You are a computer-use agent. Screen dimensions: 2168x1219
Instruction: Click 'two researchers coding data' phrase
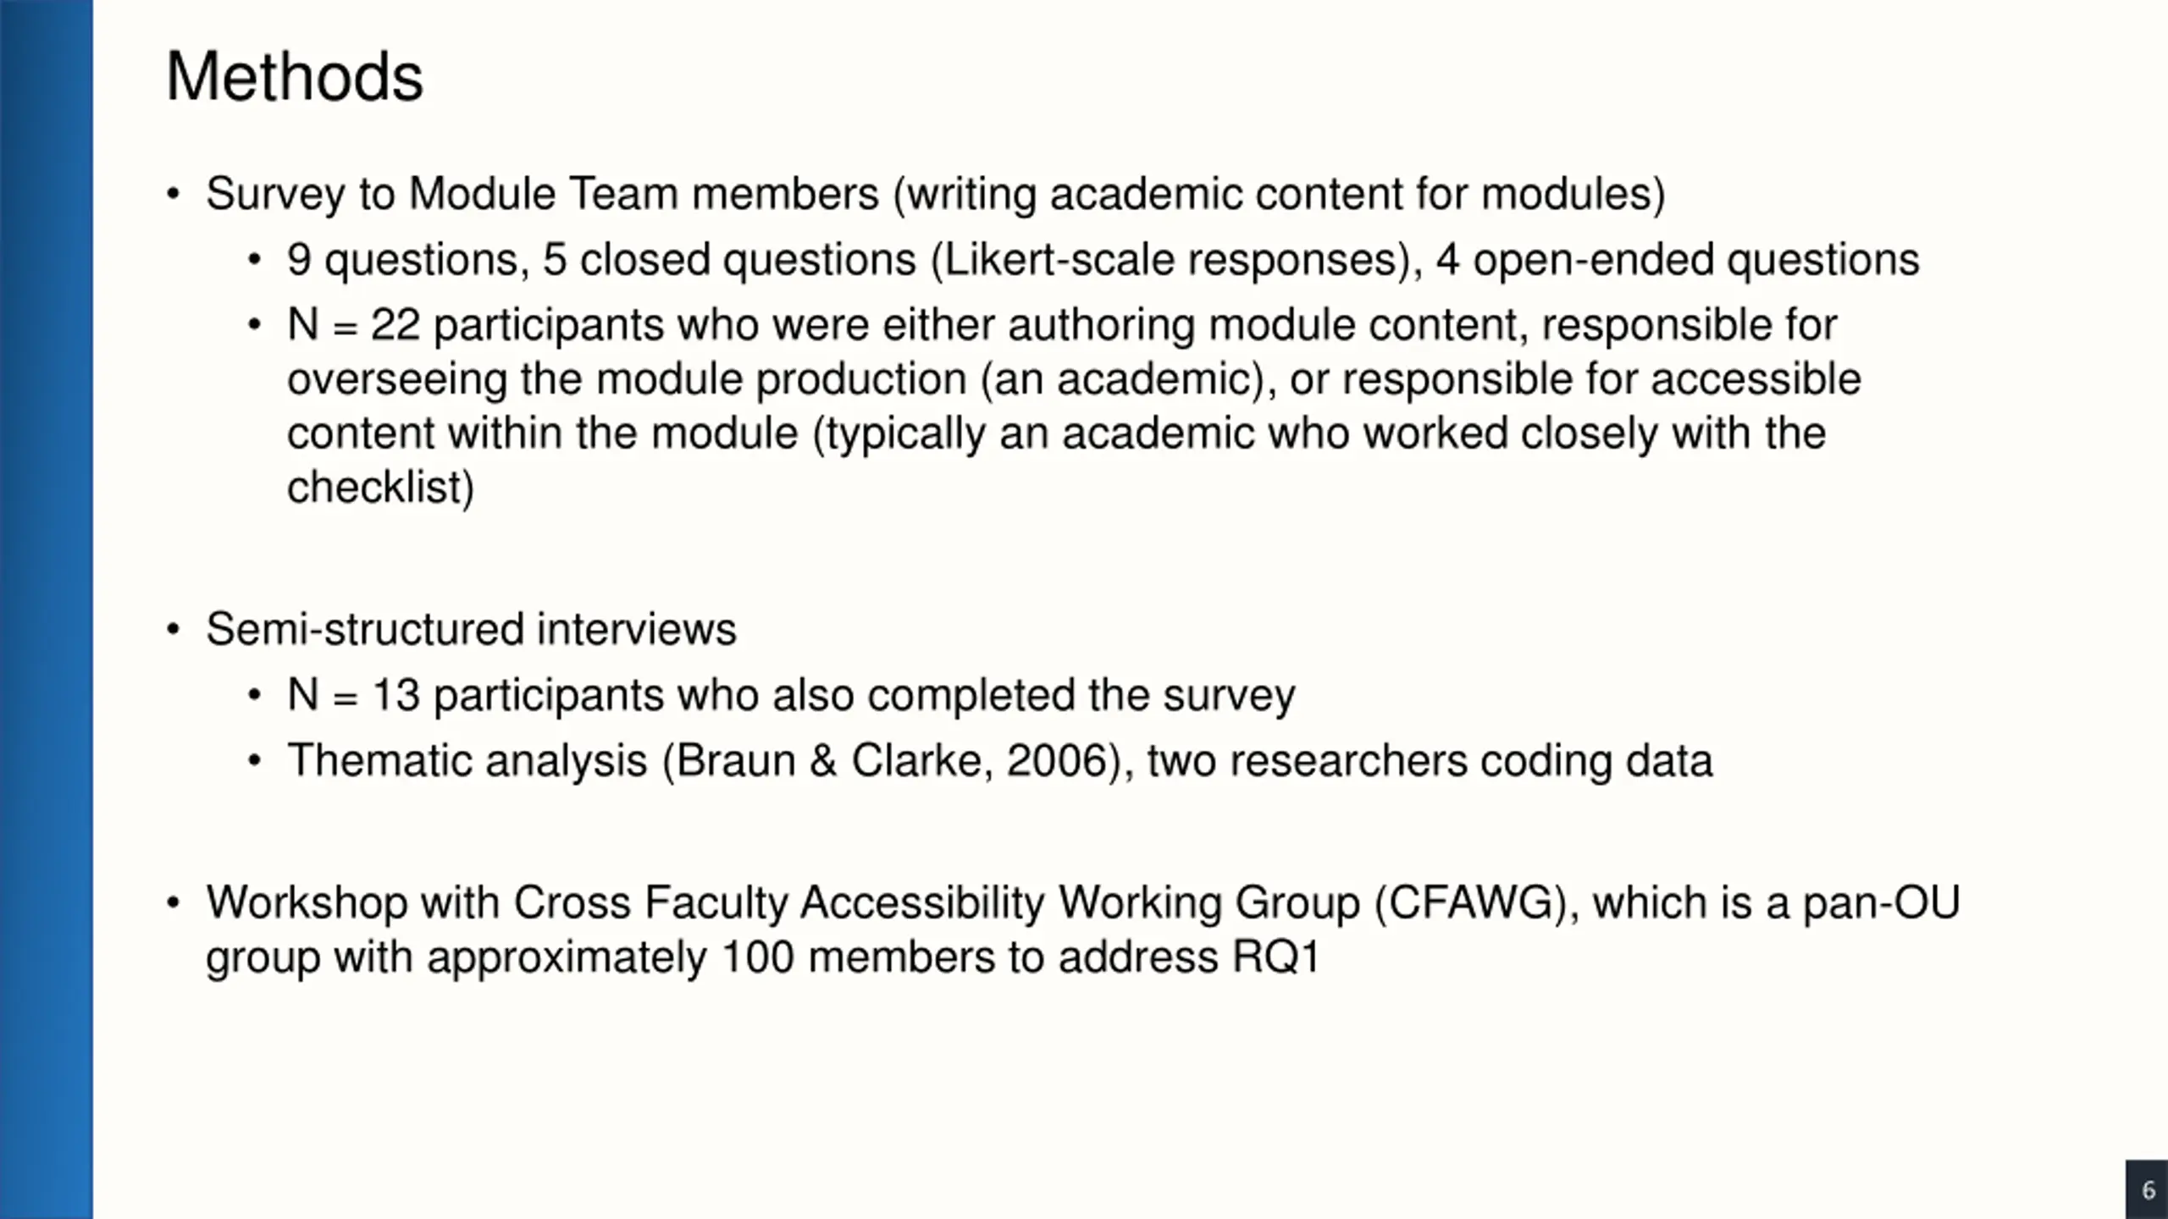pos(1430,761)
